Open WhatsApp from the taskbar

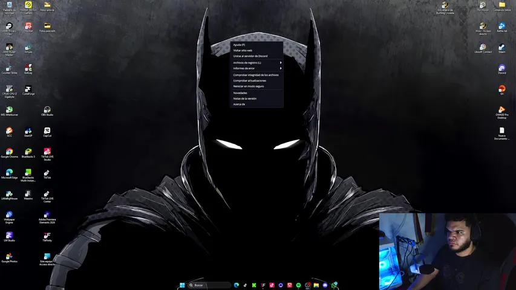click(x=334, y=285)
